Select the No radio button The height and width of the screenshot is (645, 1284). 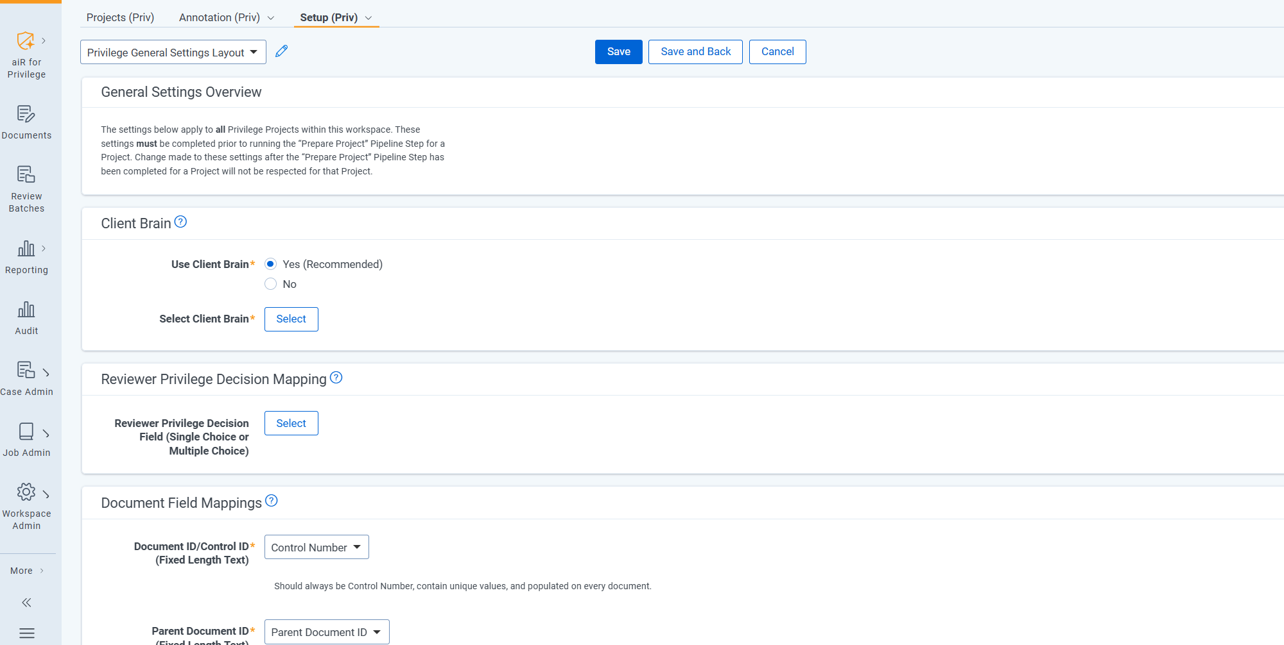pos(270,284)
